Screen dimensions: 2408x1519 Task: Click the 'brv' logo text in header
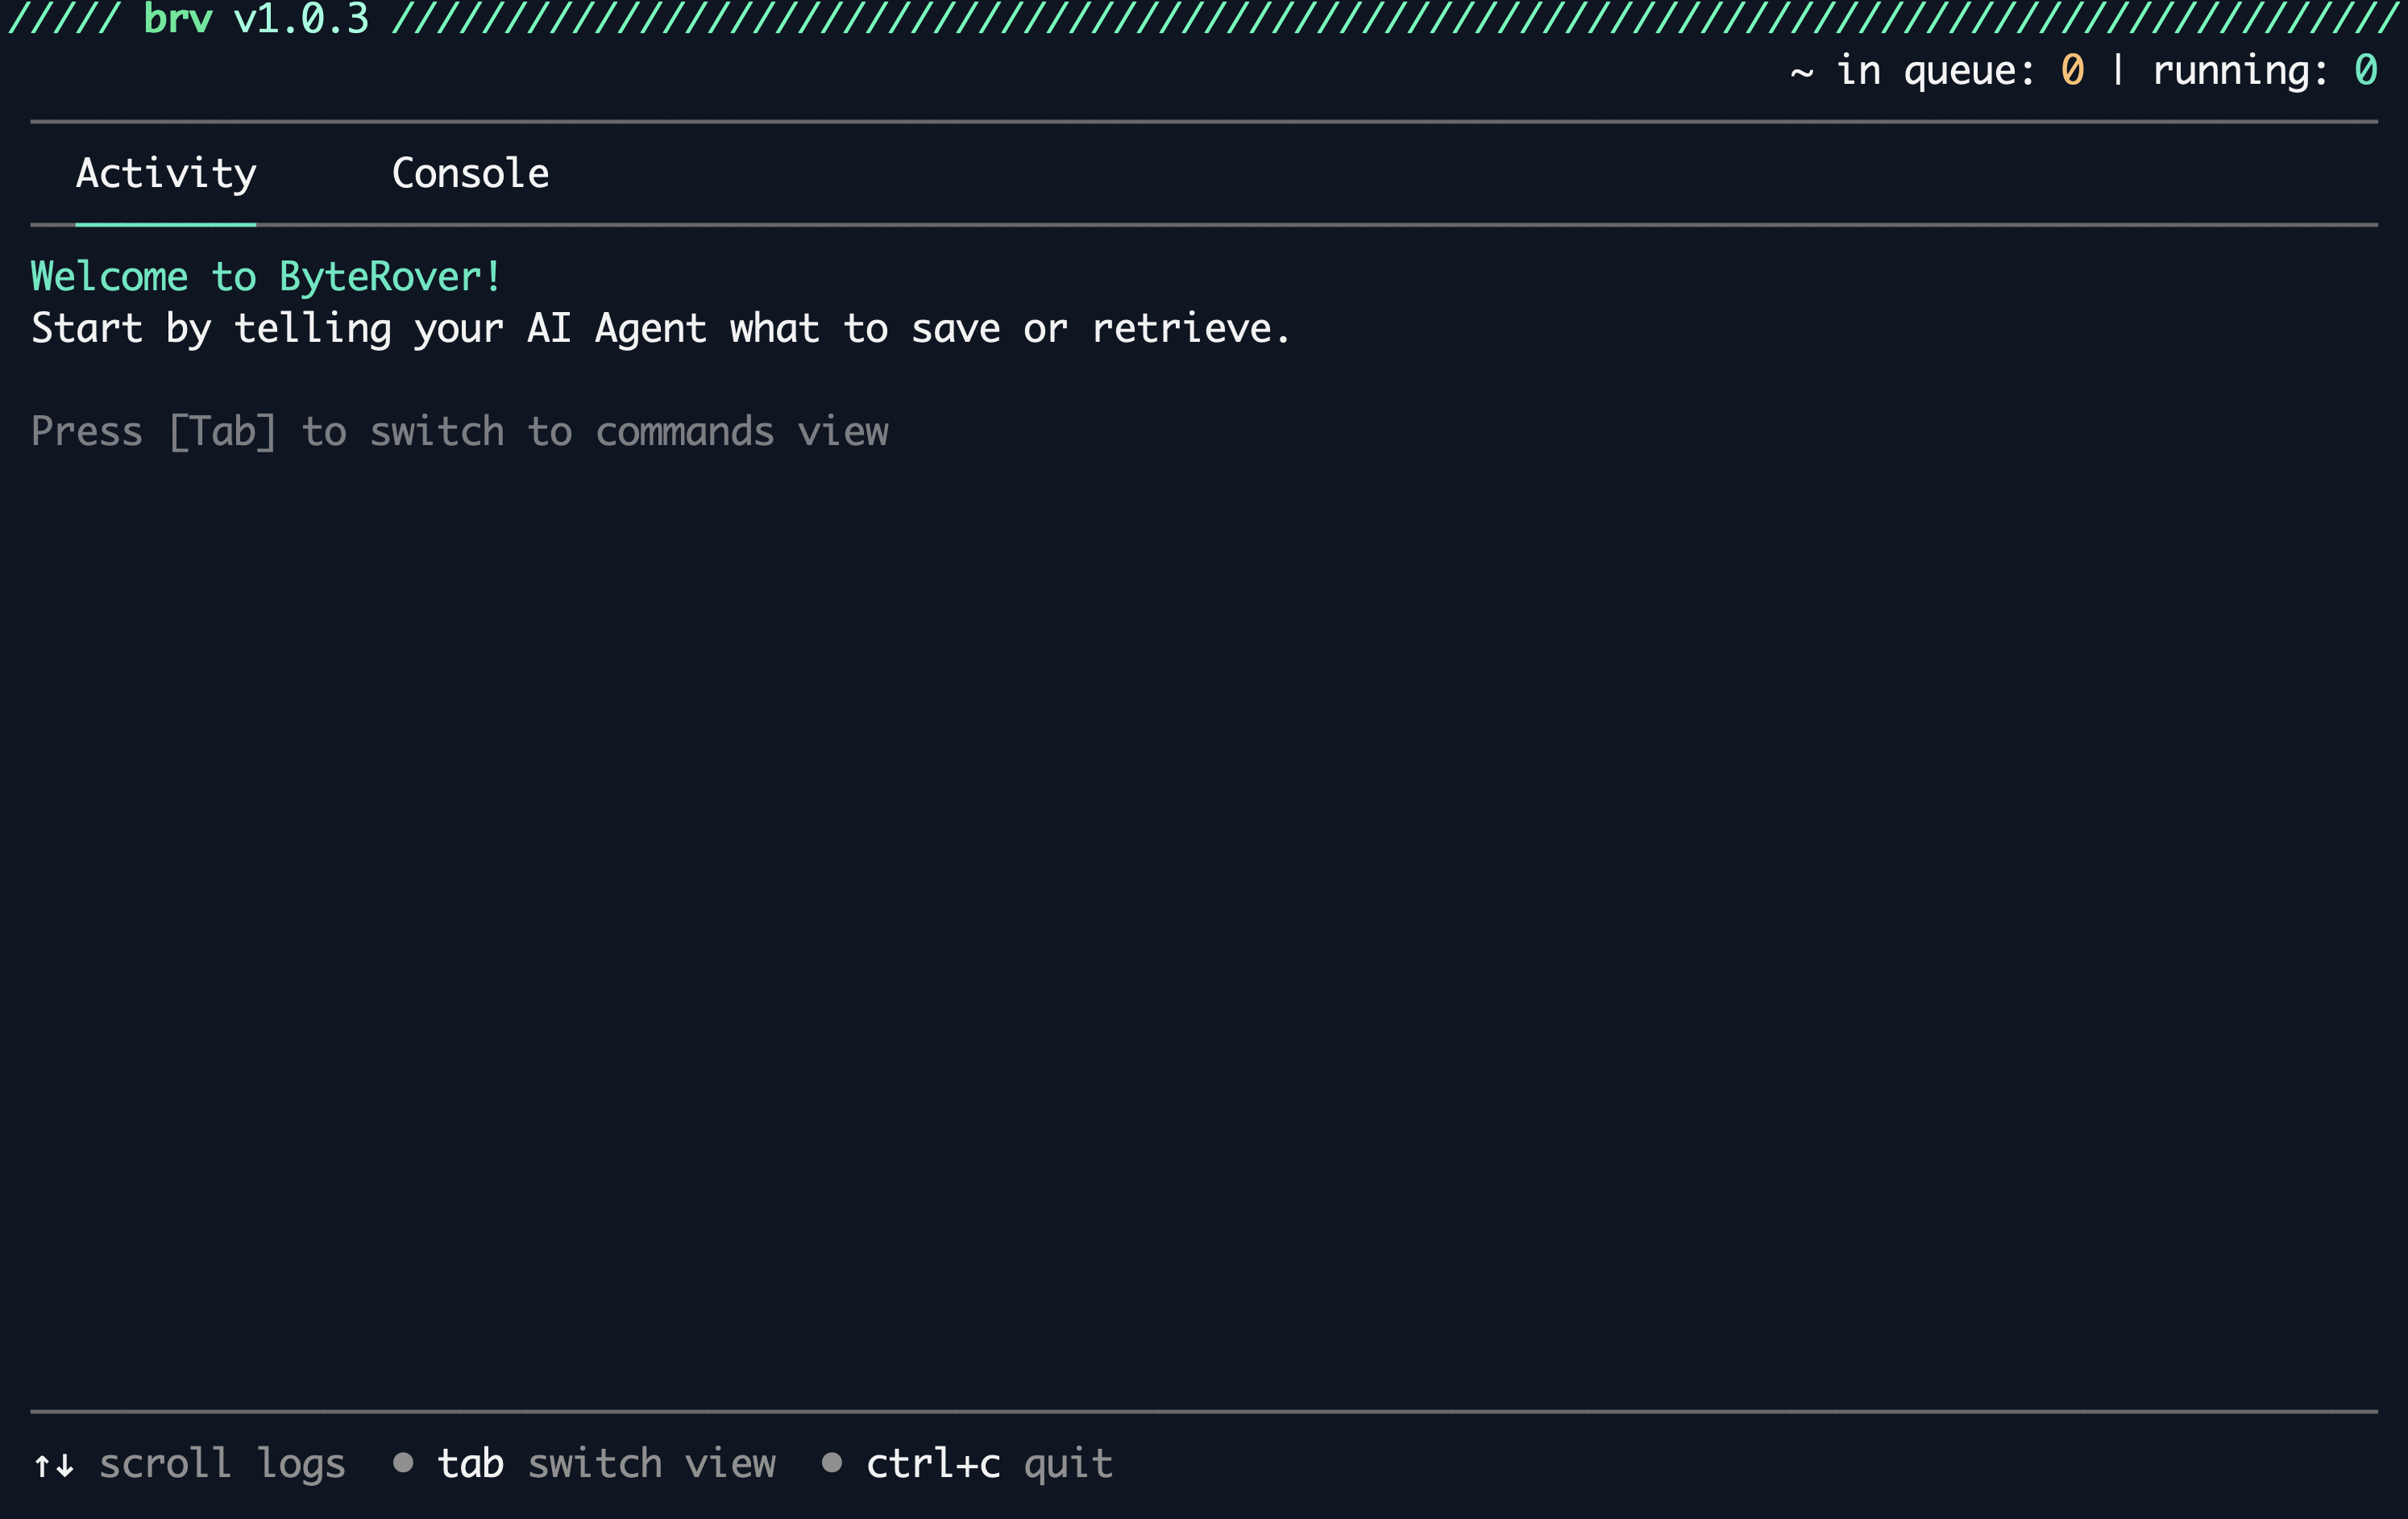click(178, 18)
